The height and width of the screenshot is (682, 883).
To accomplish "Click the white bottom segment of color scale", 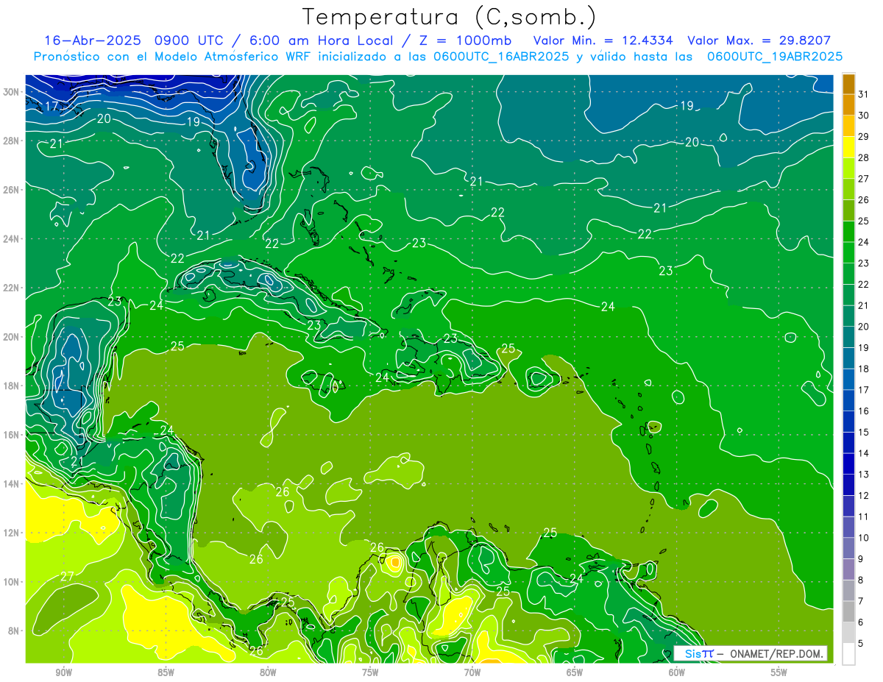I will [848, 654].
